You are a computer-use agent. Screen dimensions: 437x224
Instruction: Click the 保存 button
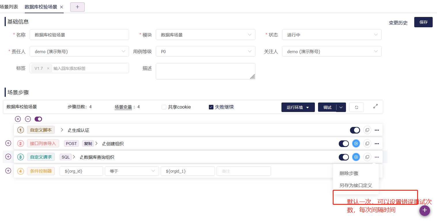pos(423,22)
